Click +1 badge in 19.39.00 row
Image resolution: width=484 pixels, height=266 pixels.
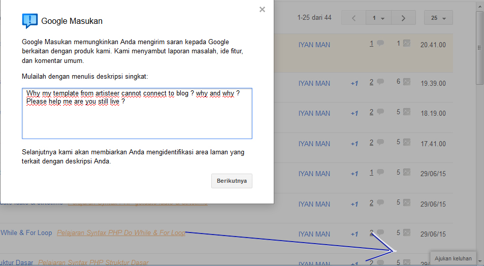(x=354, y=84)
